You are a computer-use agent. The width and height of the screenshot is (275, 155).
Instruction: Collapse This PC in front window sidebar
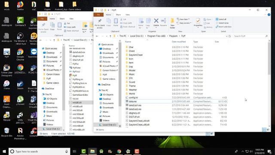pos(97,90)
